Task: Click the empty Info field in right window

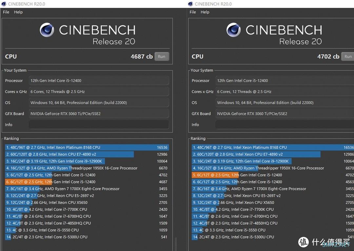Action: click(x=284, y=125)
